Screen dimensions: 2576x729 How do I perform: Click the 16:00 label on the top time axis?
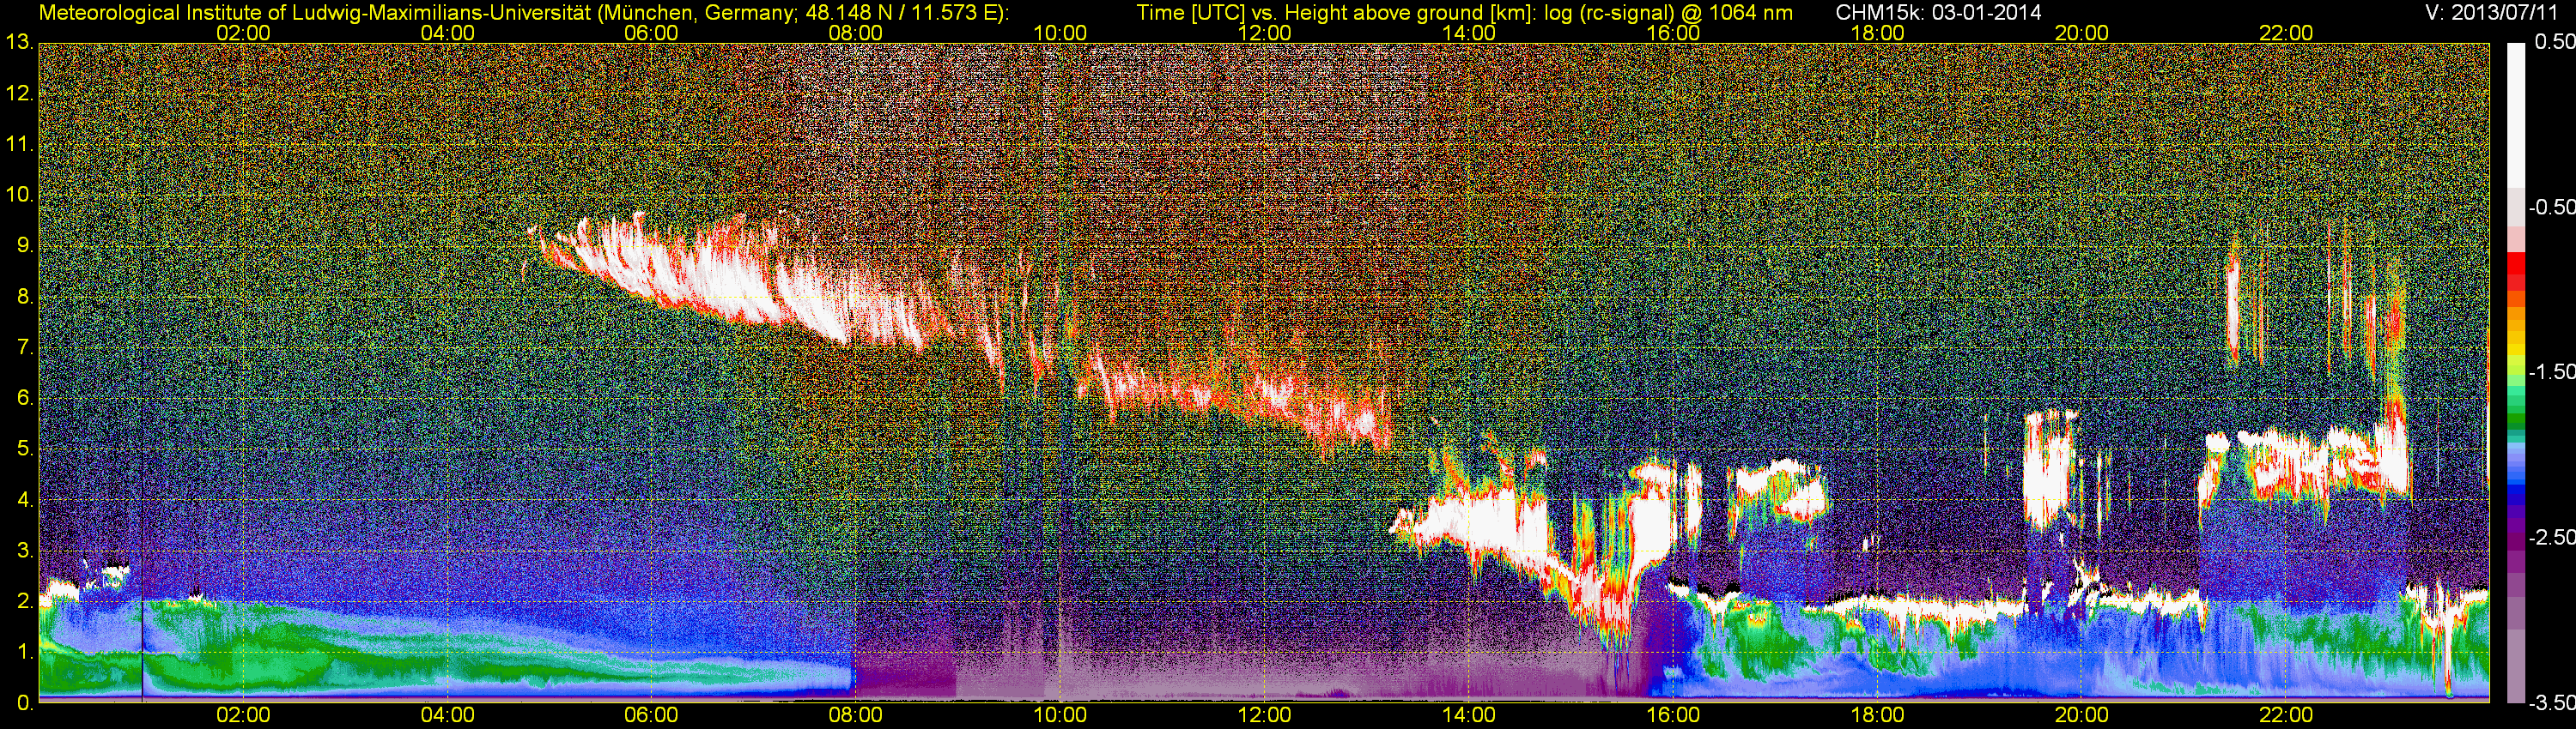1673,33
